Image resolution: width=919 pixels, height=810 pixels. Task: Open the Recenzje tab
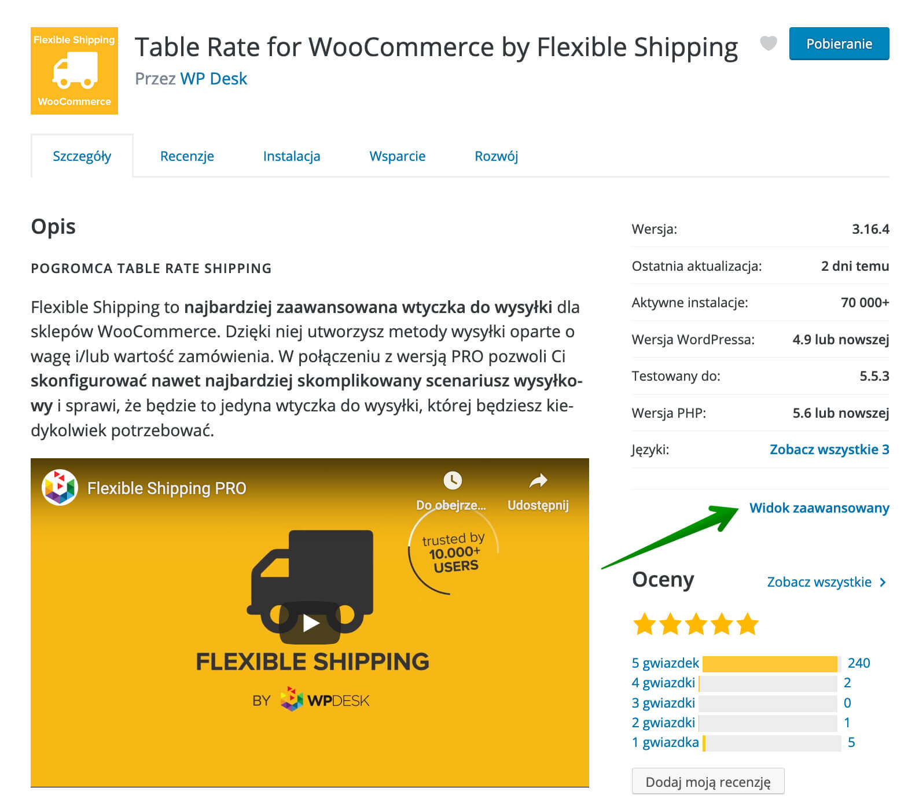click(187, 156)
